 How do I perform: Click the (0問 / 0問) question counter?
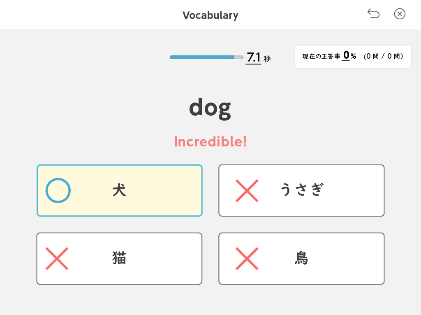[384, 56]
